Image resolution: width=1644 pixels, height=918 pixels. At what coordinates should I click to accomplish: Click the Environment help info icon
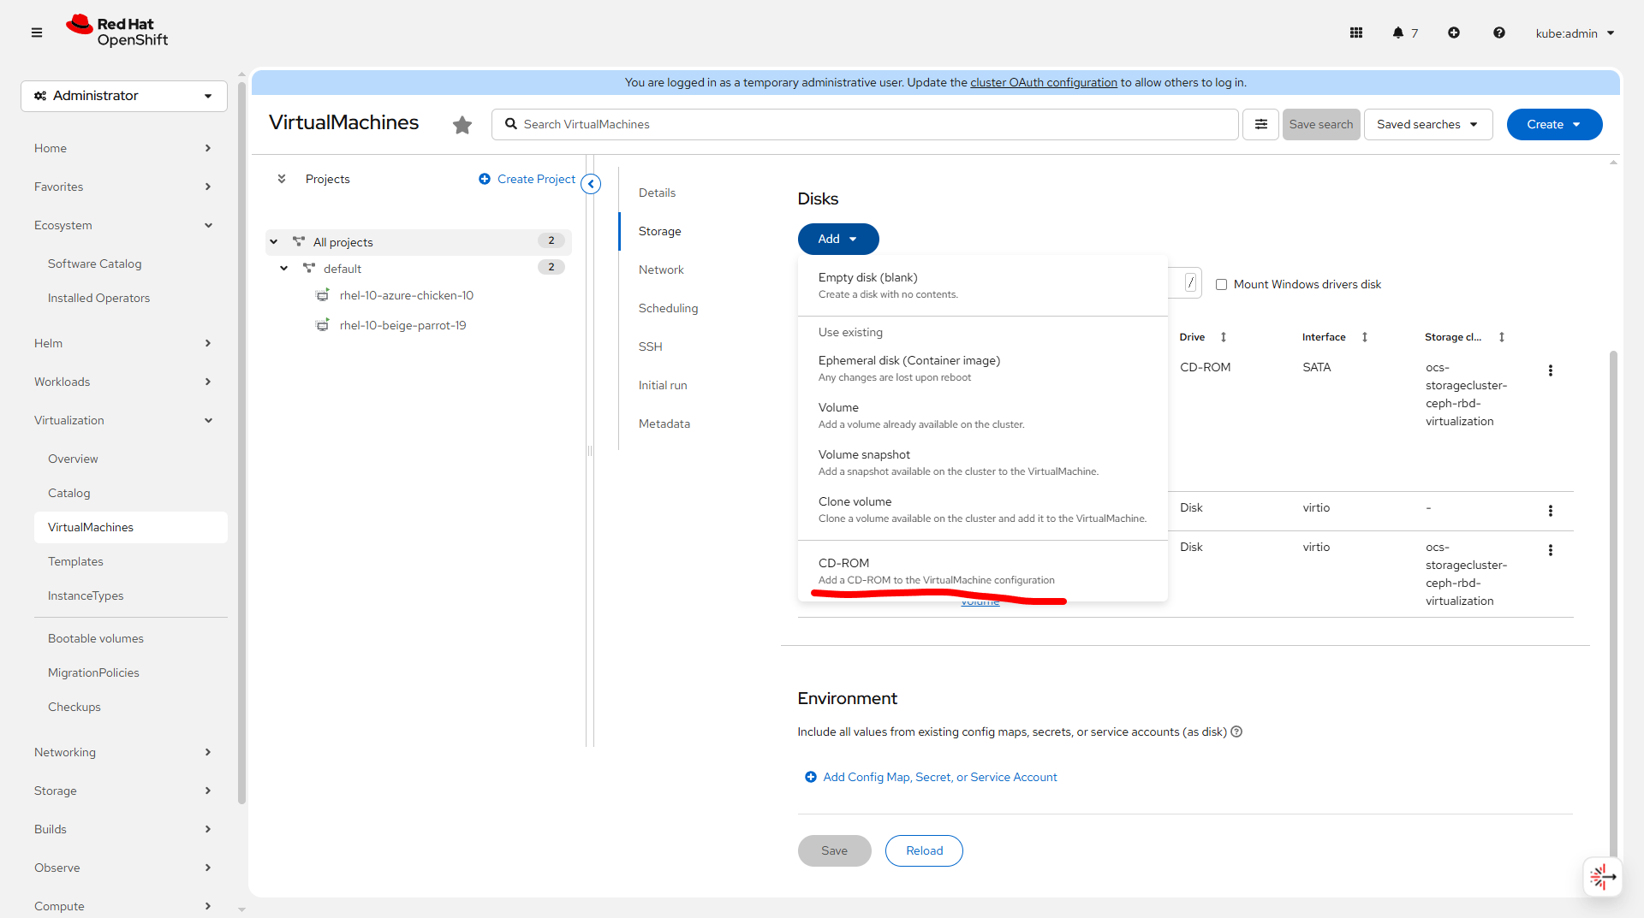[x=1236, y=731]
